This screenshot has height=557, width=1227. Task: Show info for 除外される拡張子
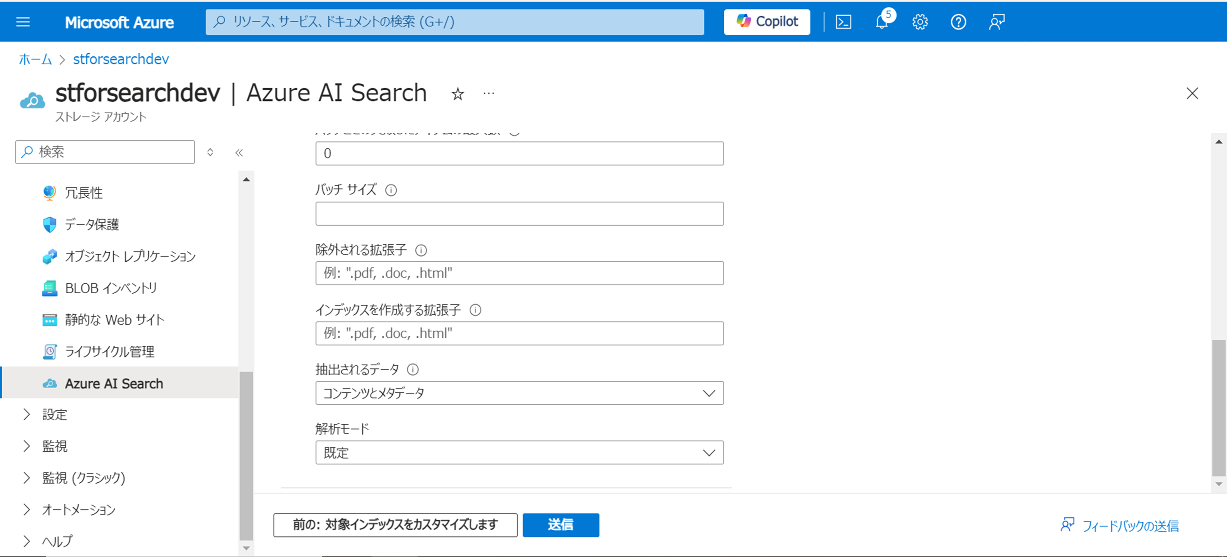[x=421, y=250]
